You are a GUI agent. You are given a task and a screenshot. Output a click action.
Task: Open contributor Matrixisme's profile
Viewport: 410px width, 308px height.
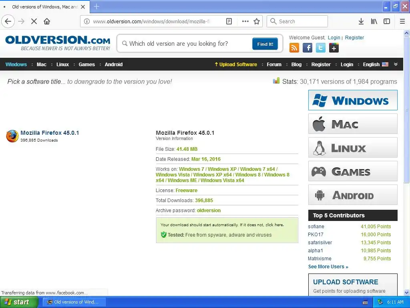pos(320,259)
